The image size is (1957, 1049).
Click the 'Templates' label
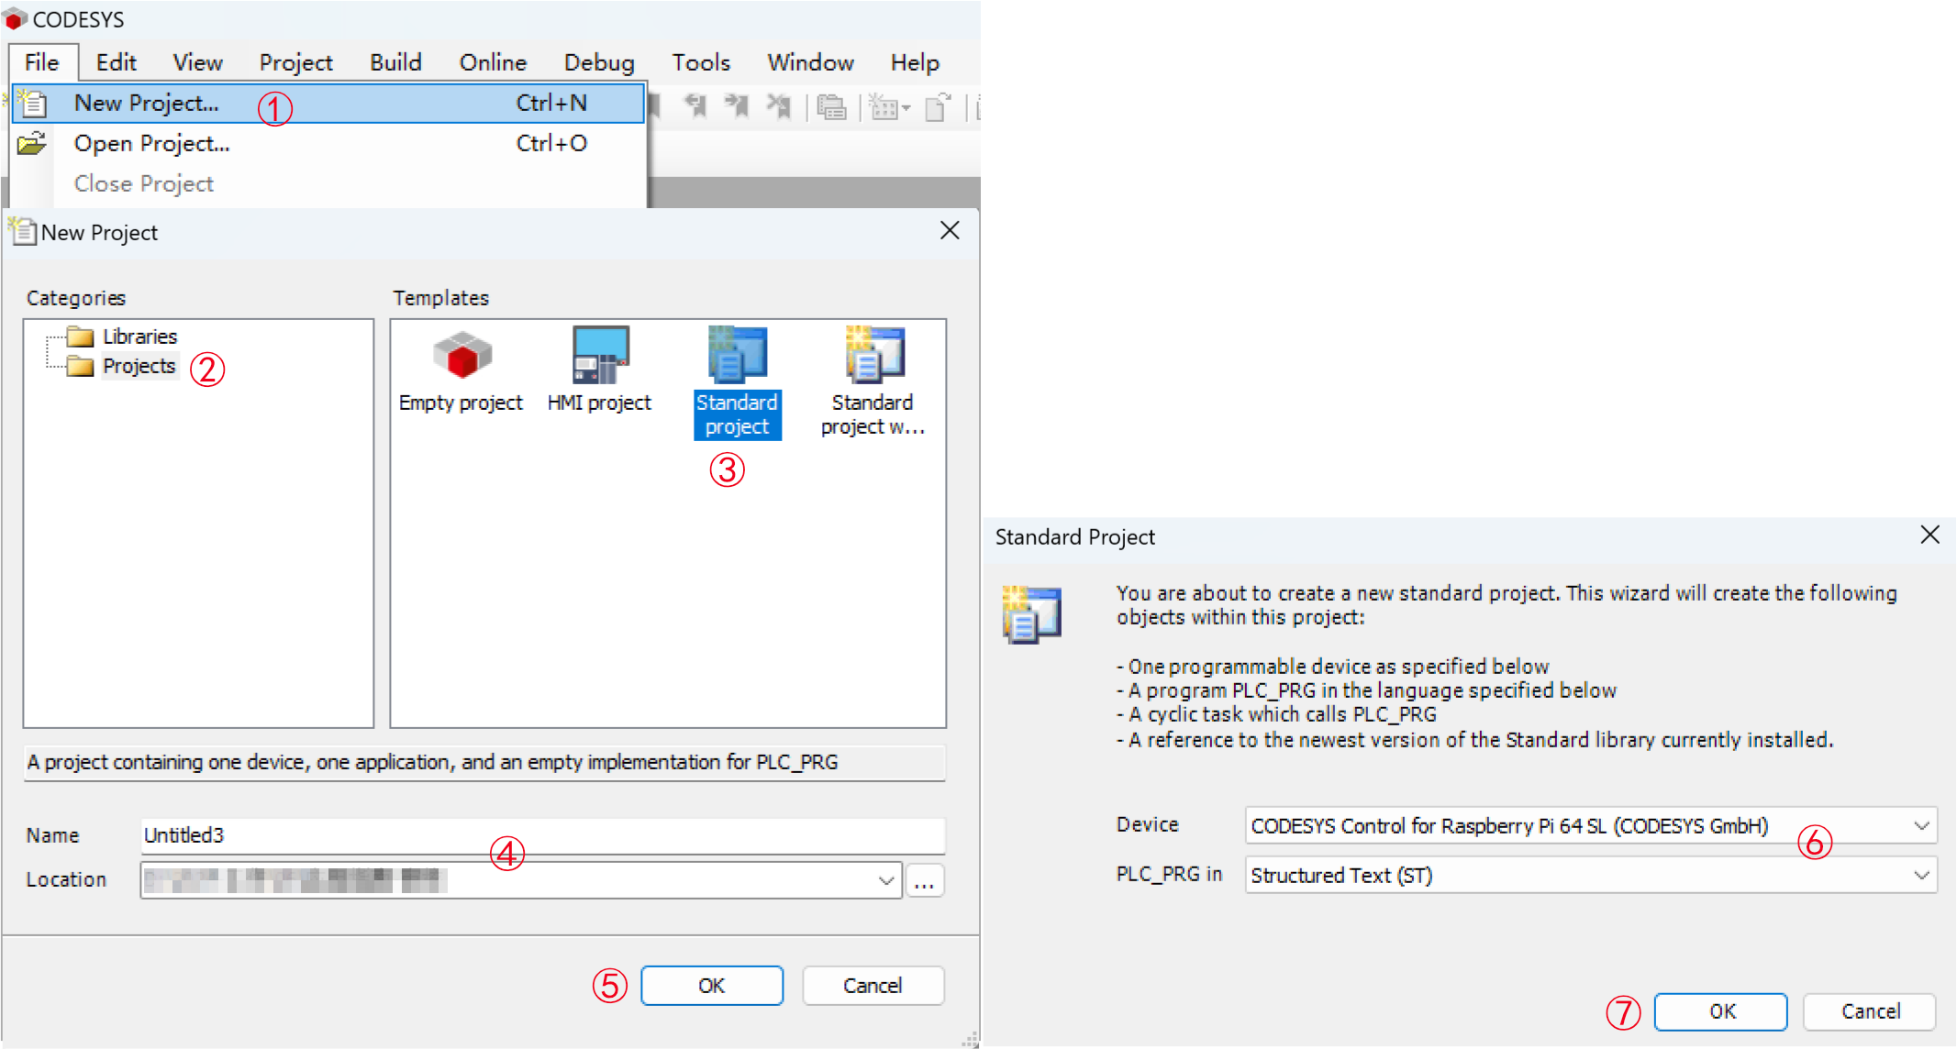[440, 298]
